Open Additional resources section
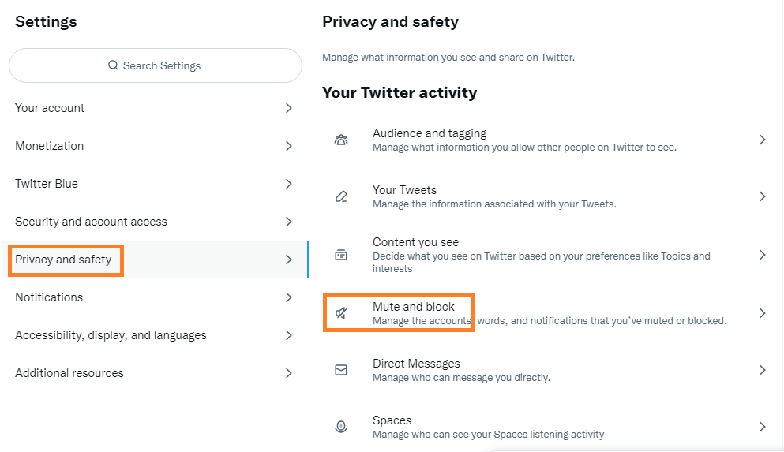Image resolution: width=784 pixels, height=452 pixels. [155, 373]
